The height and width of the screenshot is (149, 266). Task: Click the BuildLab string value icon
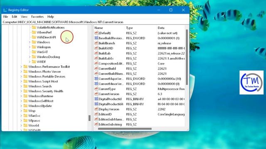pyautogui.click(x=96, y=53)
